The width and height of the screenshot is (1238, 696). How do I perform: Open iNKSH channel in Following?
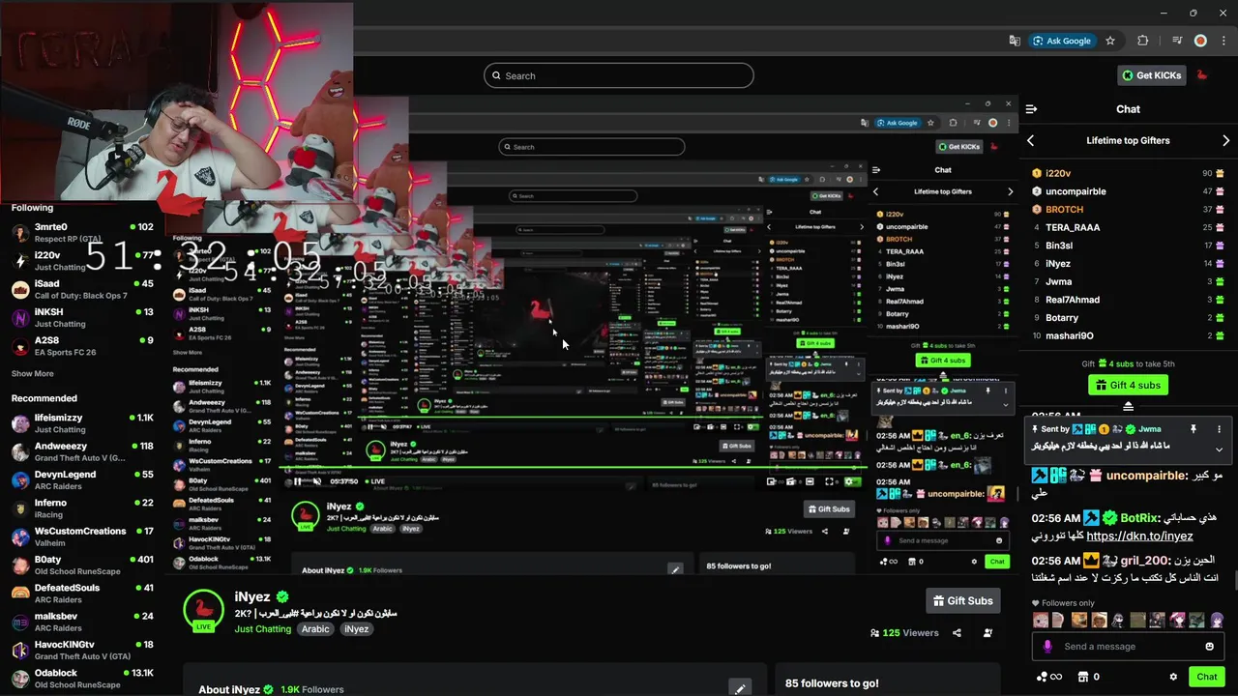coord(83,318)
